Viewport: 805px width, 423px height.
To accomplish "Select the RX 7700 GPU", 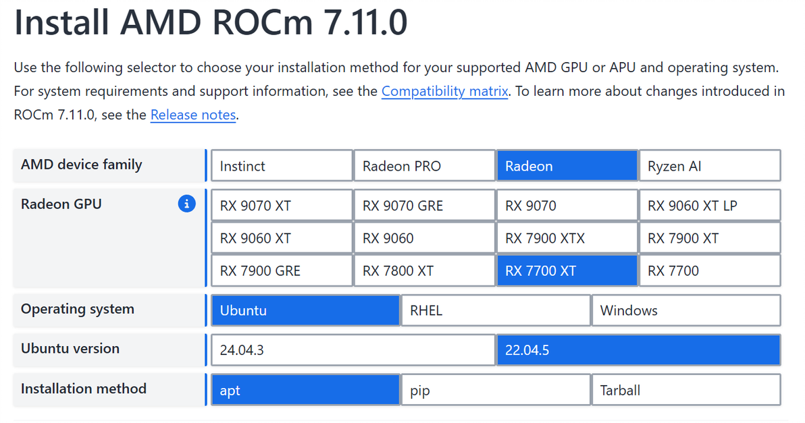I will [710, 271].
